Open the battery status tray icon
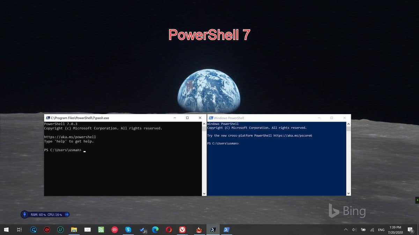Screen dimensions: 419x235 point(363,230)
